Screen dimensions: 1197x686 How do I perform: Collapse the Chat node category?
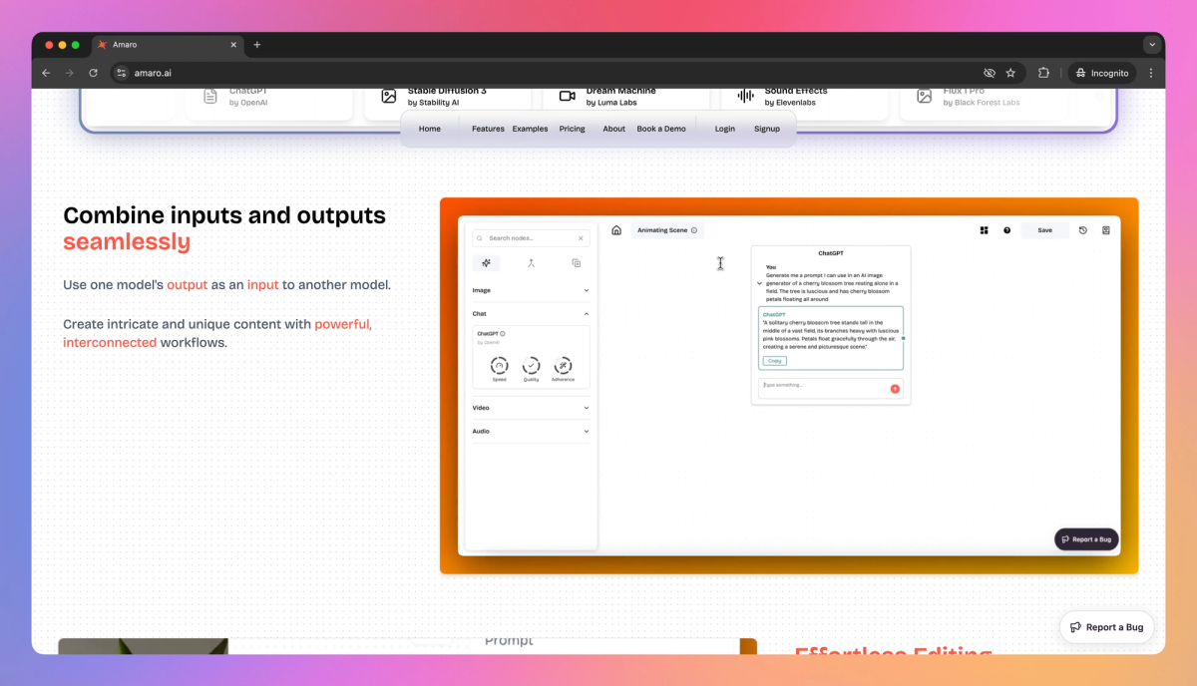(x=531, y=314)
